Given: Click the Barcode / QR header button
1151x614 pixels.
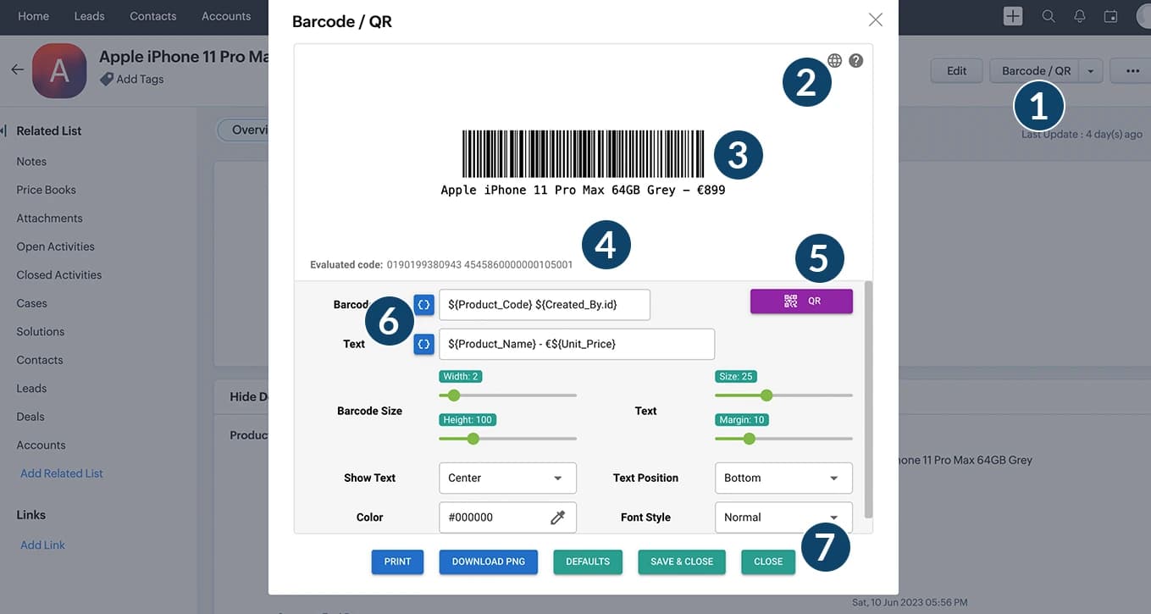Looking at the screenshot, I should click(x=1036, y=71).
